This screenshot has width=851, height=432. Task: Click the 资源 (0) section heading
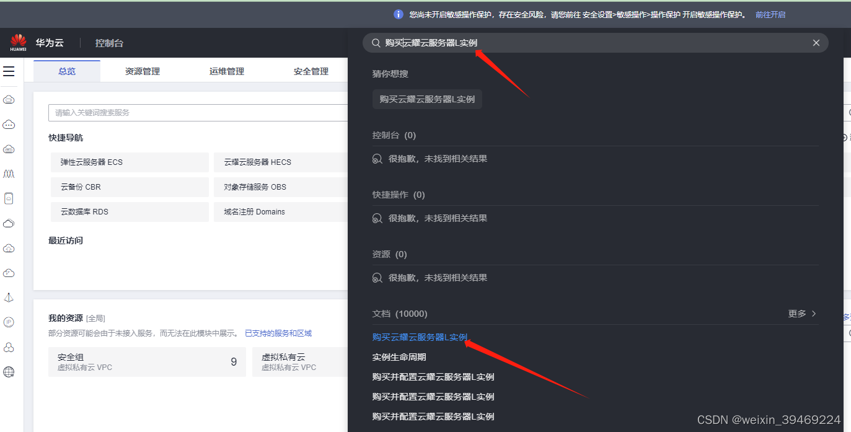click(390, 254)
